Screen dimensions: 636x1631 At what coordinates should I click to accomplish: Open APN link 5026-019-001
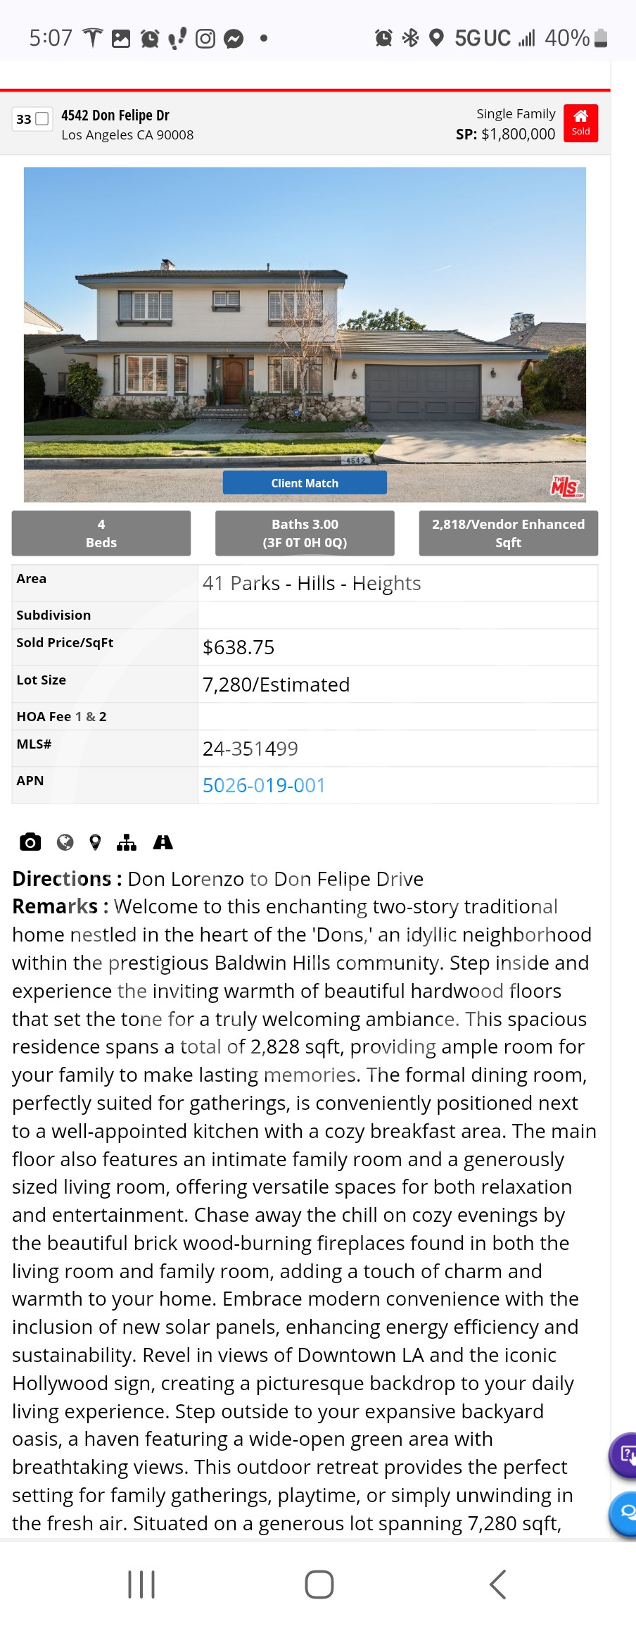(264, 785)
